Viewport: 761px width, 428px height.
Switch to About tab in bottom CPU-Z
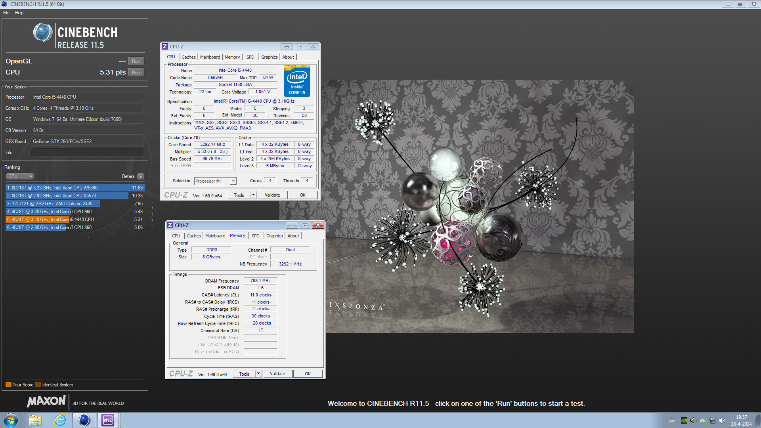(x=293, y=236)
